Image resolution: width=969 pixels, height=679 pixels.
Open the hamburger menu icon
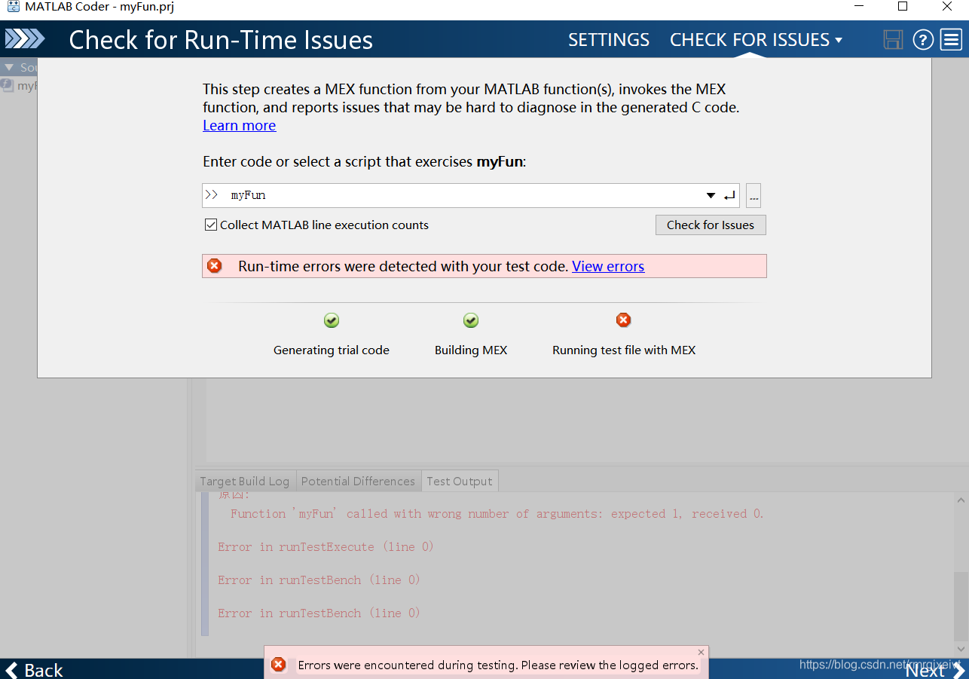tap(951, 40)
